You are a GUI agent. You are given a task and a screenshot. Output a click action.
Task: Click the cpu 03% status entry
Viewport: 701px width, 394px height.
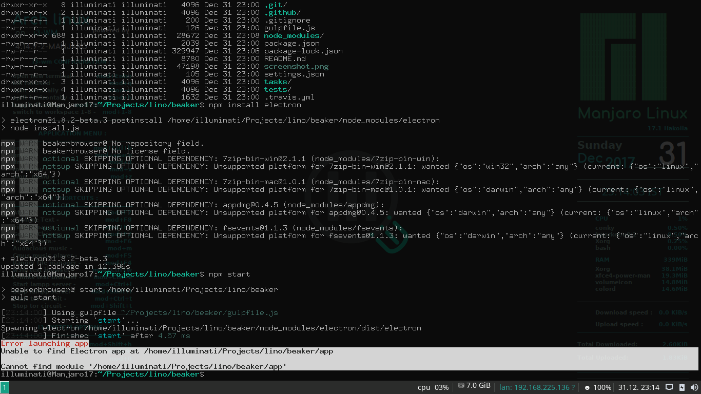433,387
